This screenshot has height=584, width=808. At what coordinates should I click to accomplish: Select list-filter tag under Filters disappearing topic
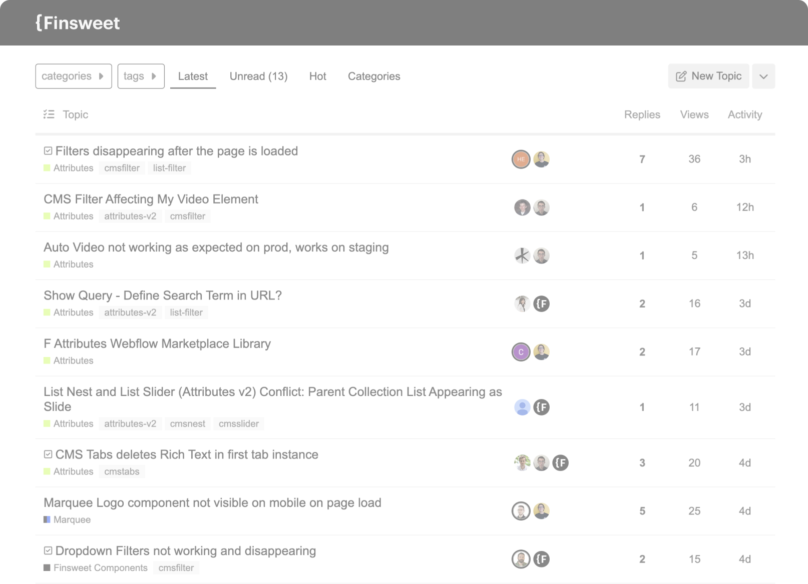[x=169, y=168]
